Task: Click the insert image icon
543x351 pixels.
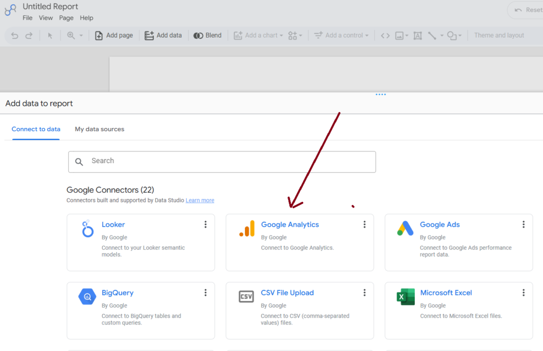Action: (x=399, y=35)
